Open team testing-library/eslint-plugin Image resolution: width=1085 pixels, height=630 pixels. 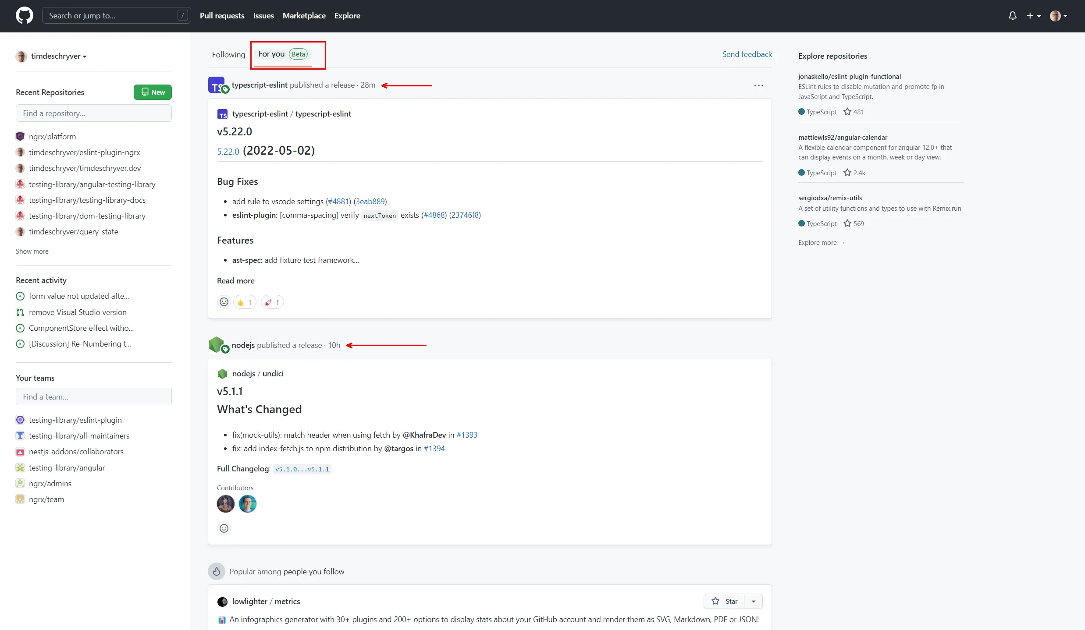coord(75,420)
